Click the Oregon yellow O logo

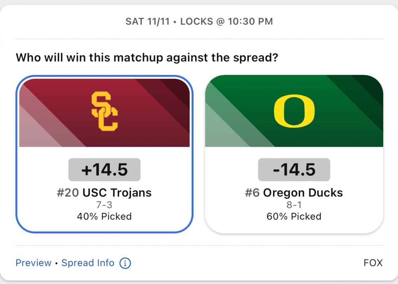[294, 111]
